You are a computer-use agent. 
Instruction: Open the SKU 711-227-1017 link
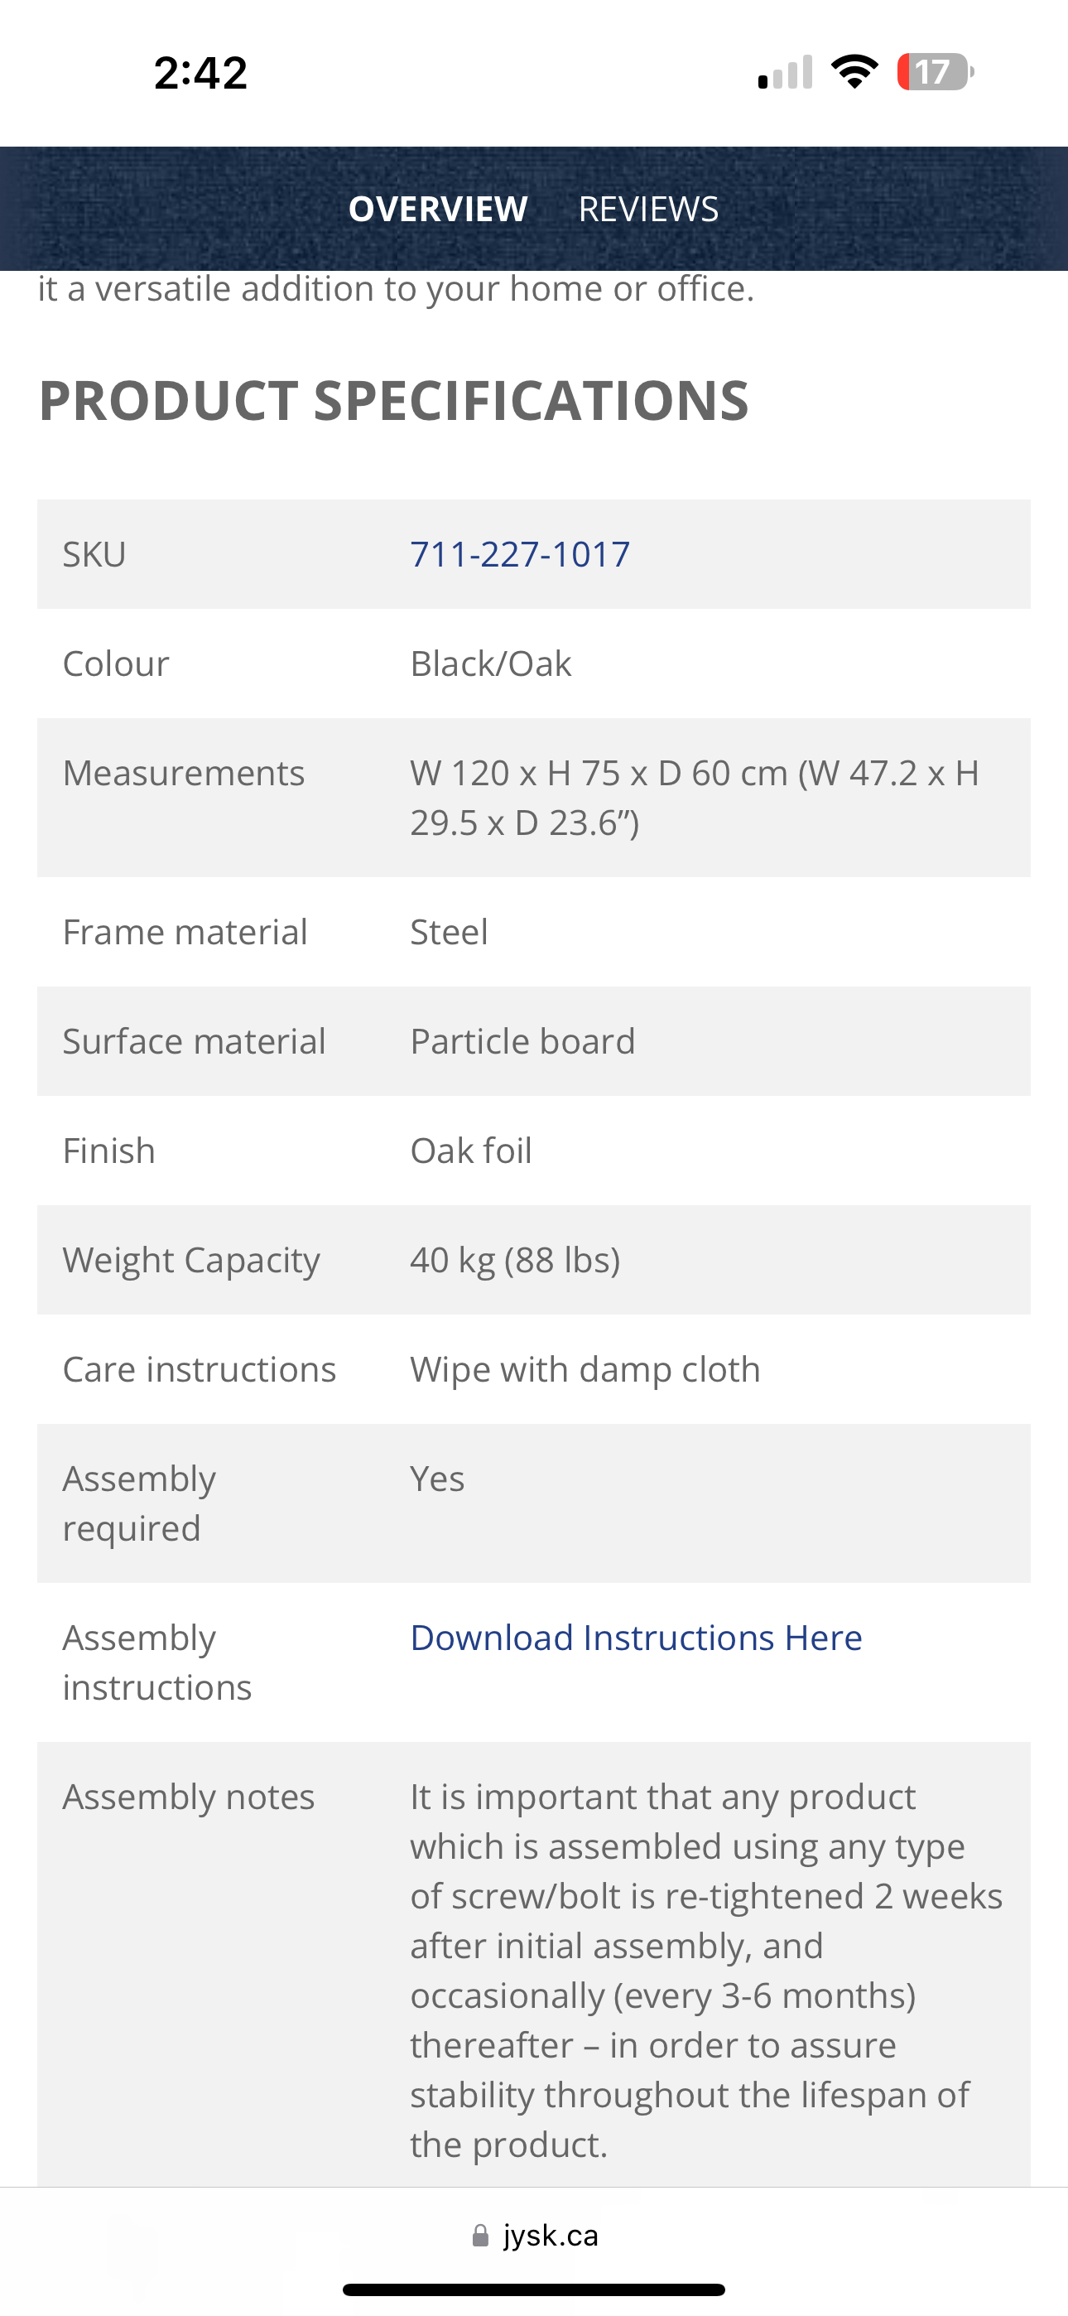pos(520,554)
